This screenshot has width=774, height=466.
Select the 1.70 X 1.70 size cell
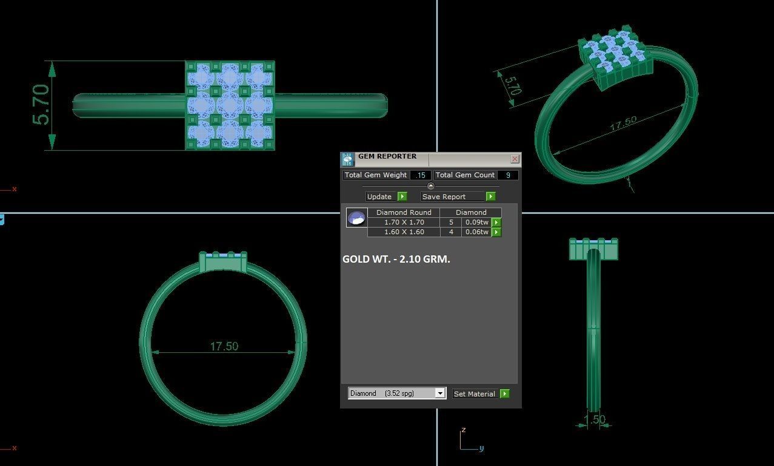[x=404, y=223]
